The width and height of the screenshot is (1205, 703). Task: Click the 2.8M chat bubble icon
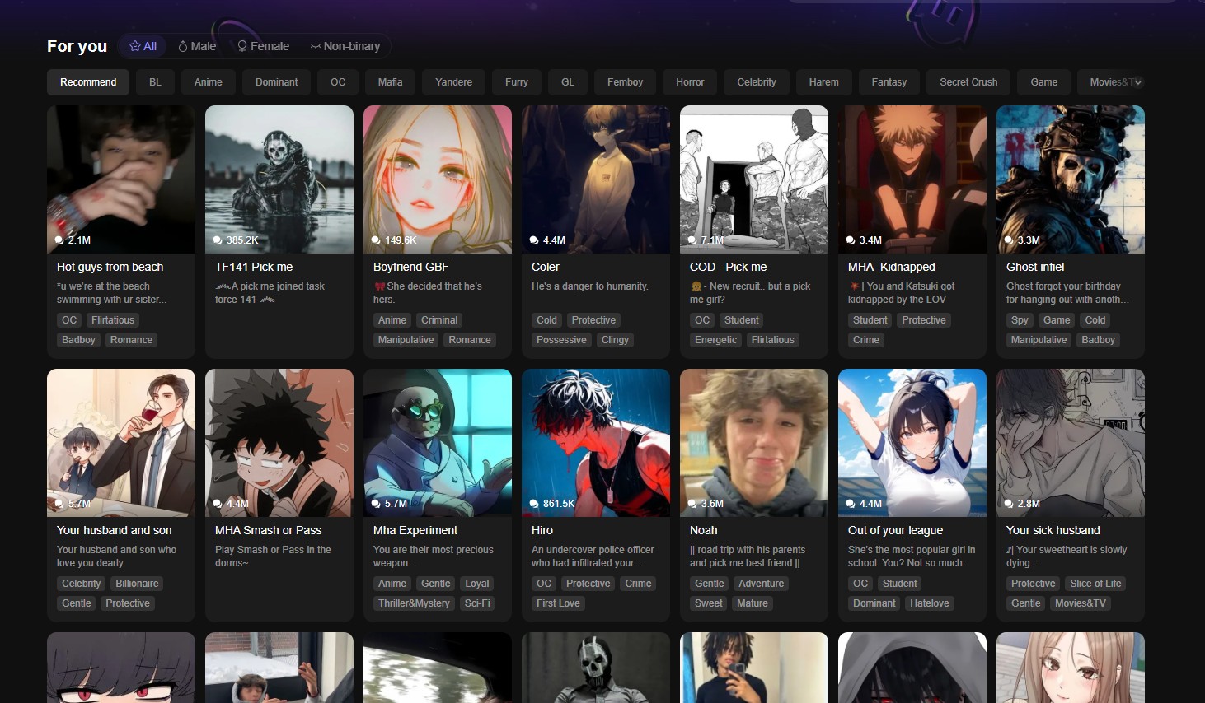click(x=1009, y=504)
